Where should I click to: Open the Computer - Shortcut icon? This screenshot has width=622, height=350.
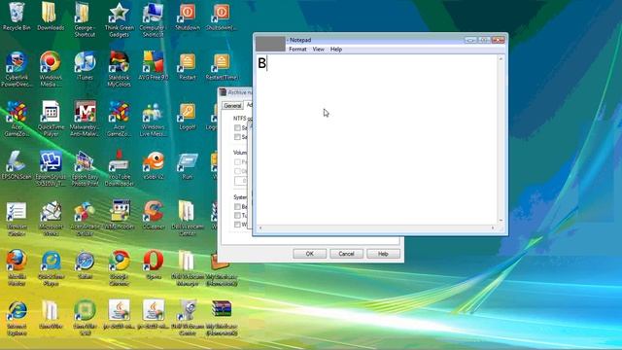tap(154, 19)
